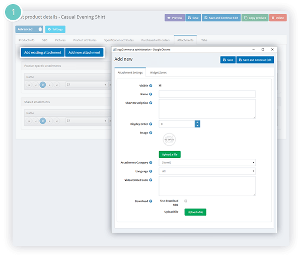302x257 pixels.
Task: Open page size dropdown in Shared attachments
Action: pyautogui.click(x=87, y=121)
